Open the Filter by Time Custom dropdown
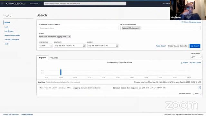The width and height of the screenshot is (206, 116). (45, 46)
